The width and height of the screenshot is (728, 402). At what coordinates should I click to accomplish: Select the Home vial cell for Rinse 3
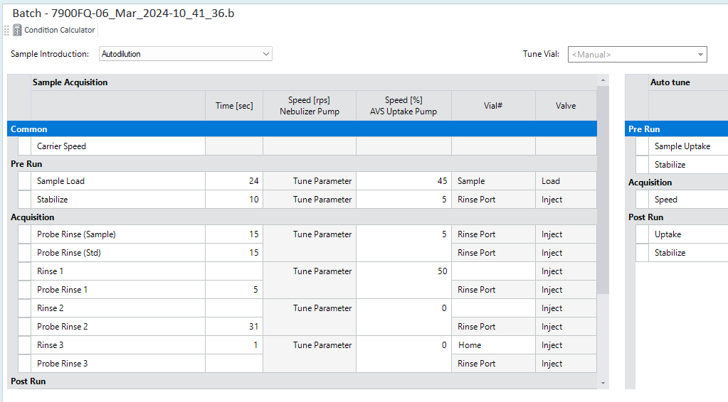(x=493, y=345)
